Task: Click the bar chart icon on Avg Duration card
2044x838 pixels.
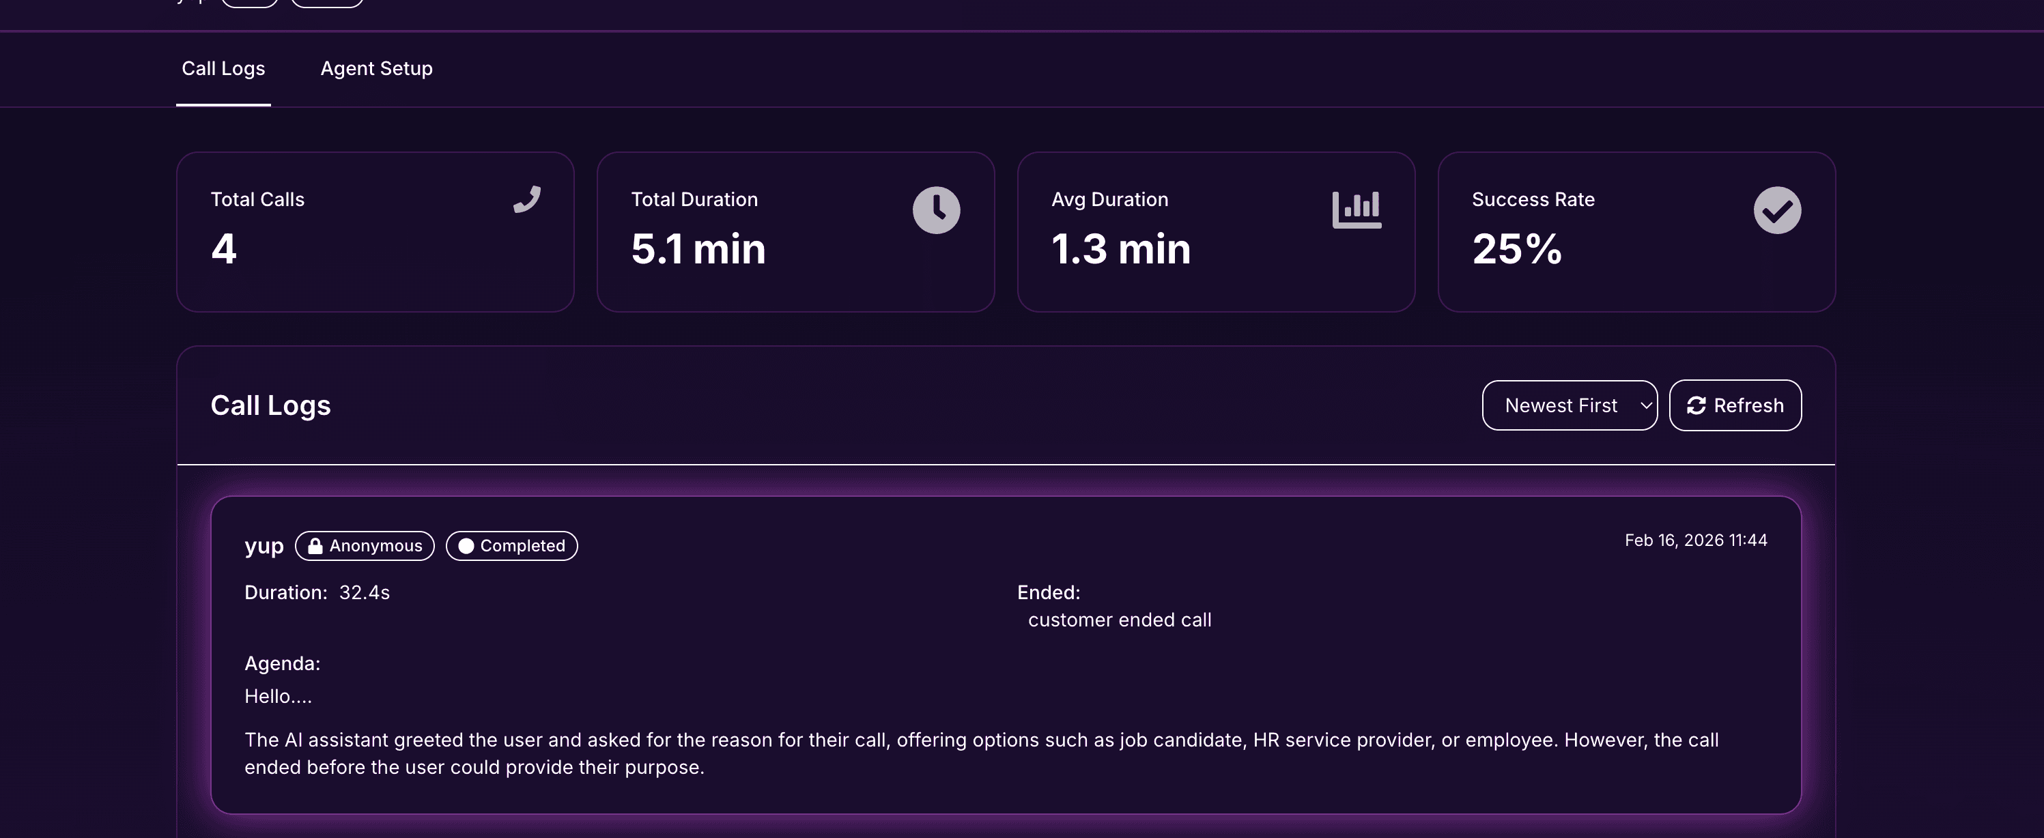Action: coord(1358,209)
